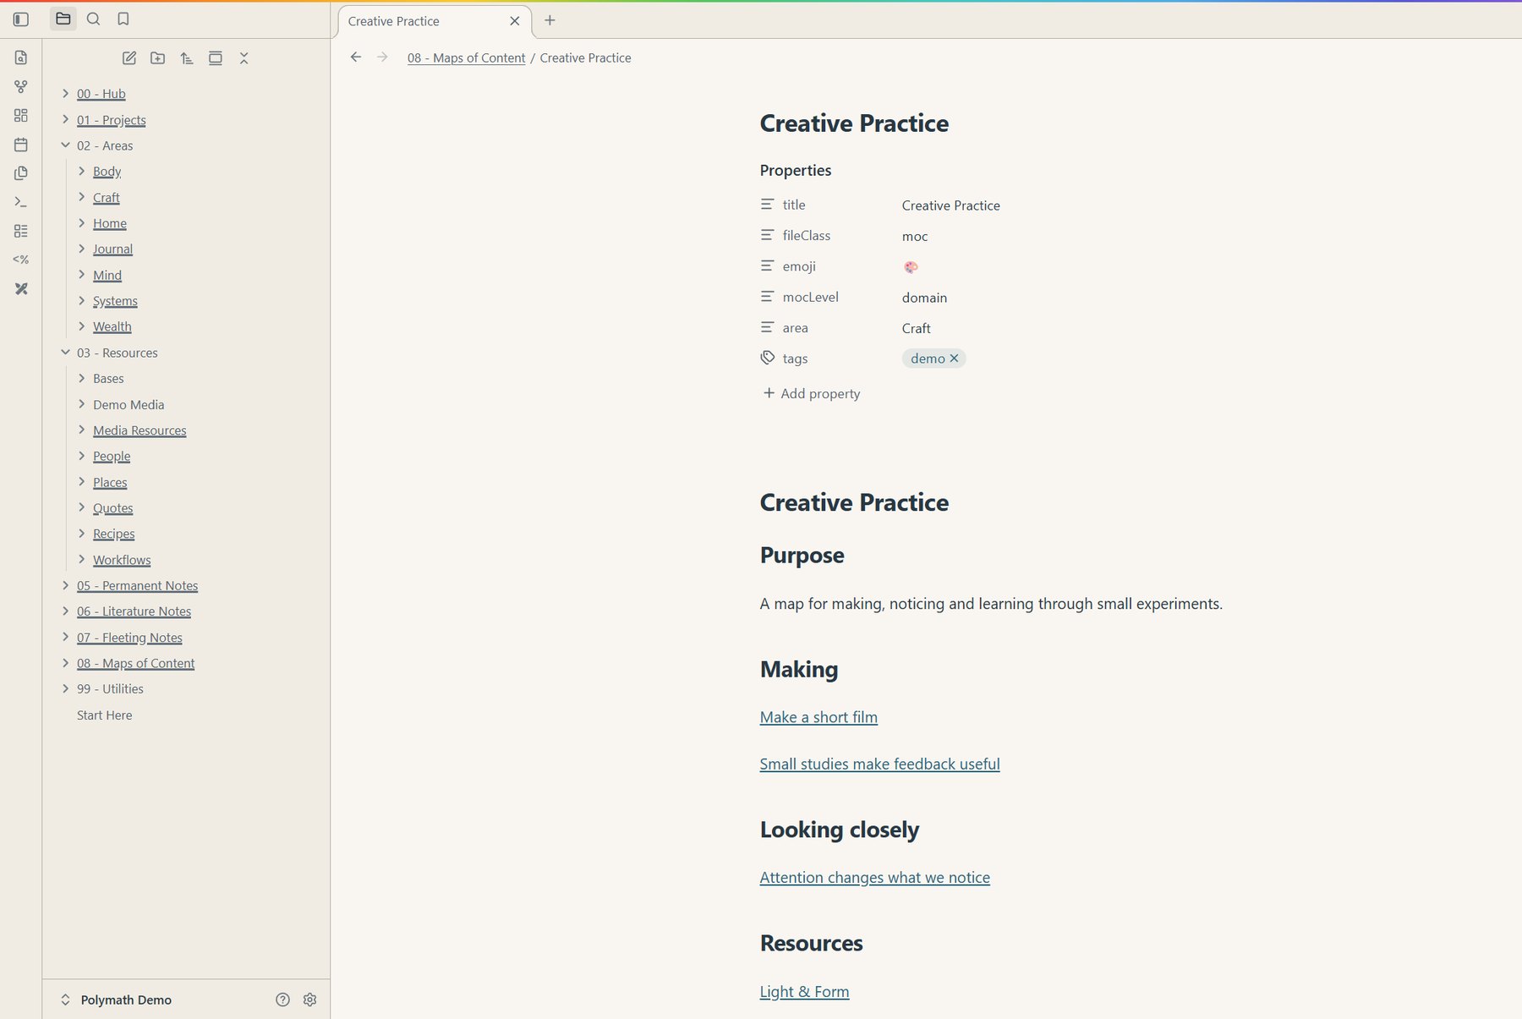The height and width of the screenshot is (1019, 1522).
Task: Expand the Craft folder
Action: 82,197
